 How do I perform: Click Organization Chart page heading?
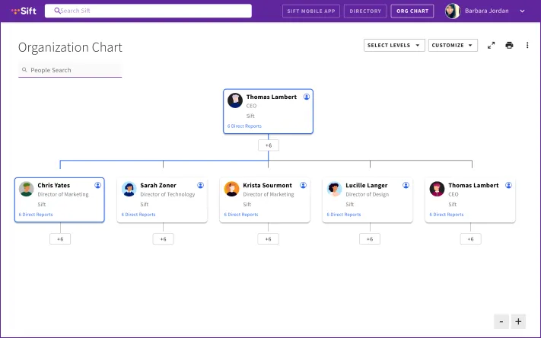click(70, 47)
